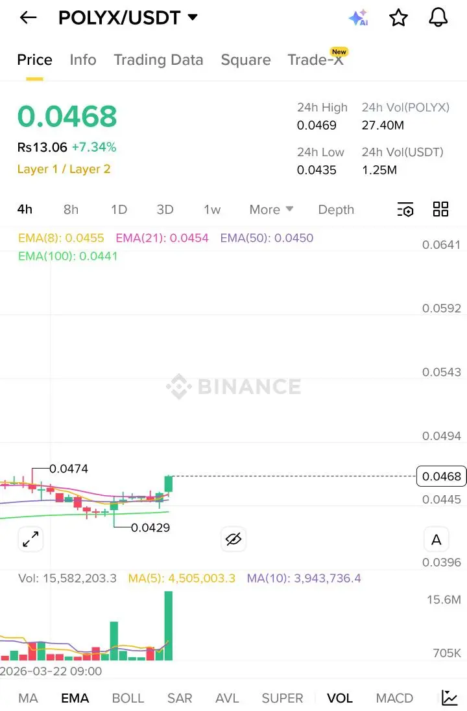Select the 4h timeframe

pos(25,209)
